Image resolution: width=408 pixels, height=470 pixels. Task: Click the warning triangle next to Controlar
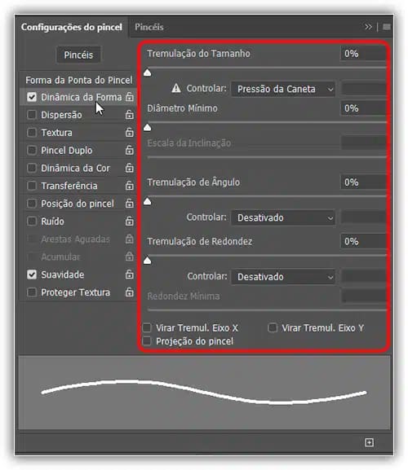pyautogui.click(x=176, y=89)
